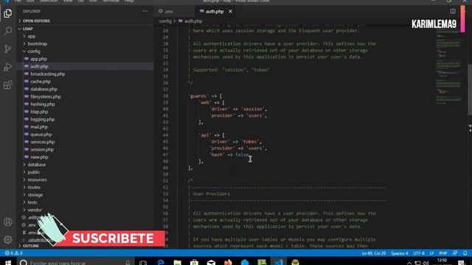Image resolution: width=472 pixels, height=265 pixels.
Task: Close the auth.php tab
Action: coord(230,12)
